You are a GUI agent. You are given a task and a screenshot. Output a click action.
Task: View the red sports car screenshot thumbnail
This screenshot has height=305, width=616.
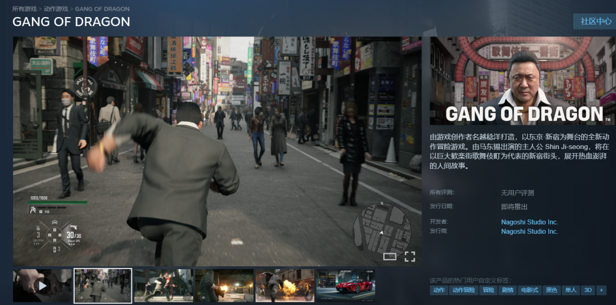pyautogui.click(x=346, y=285)
